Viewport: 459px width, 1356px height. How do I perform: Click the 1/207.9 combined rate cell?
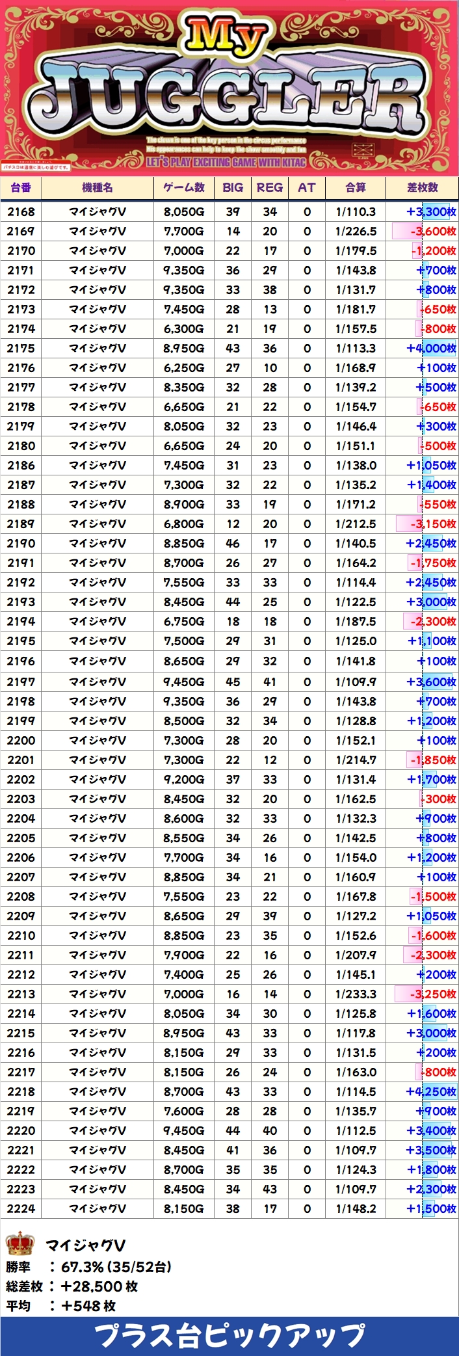tap(356, 955)
